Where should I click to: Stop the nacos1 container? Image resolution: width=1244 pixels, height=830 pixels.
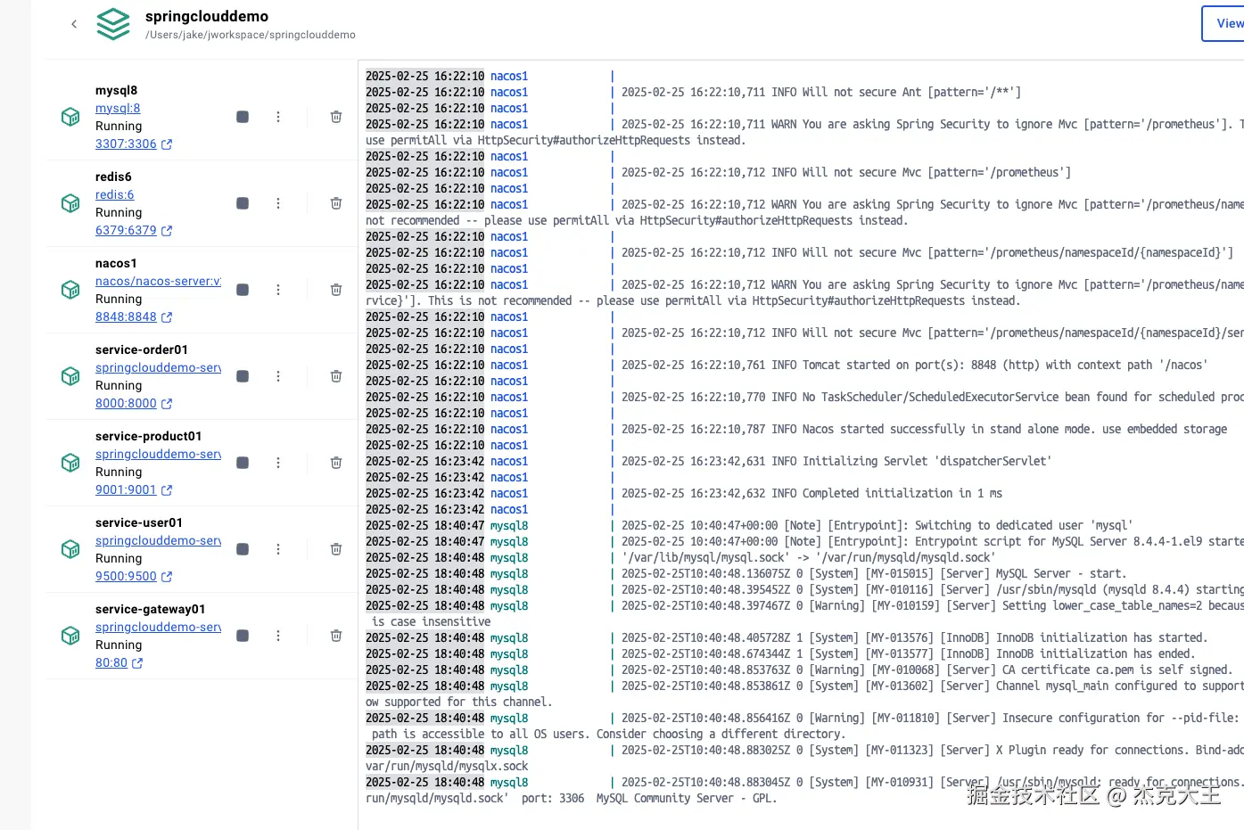242,289
